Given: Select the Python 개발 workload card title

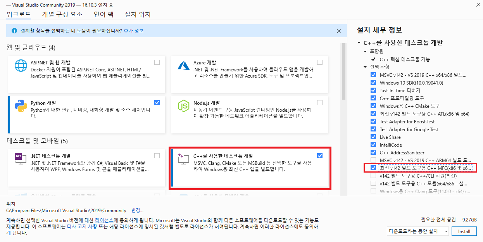Looking at the screenshot, I should pyautogui.click(x=43, y=103).
